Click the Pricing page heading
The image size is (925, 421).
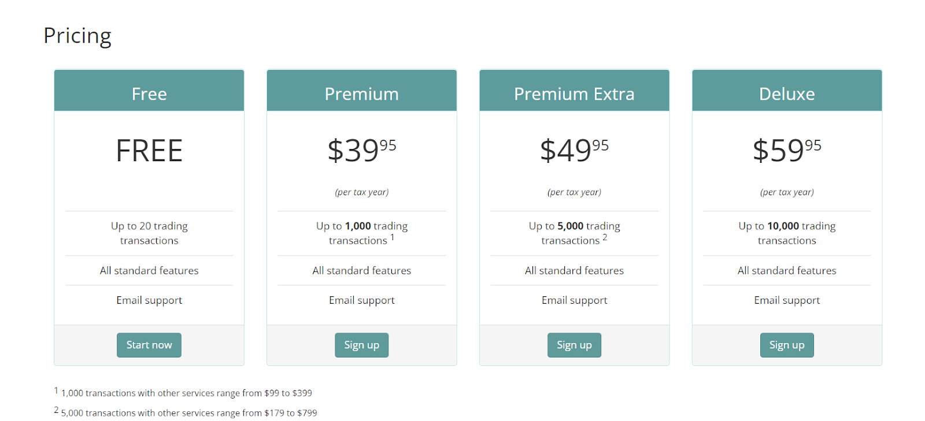pyautogui.click(x=77, y=36)
